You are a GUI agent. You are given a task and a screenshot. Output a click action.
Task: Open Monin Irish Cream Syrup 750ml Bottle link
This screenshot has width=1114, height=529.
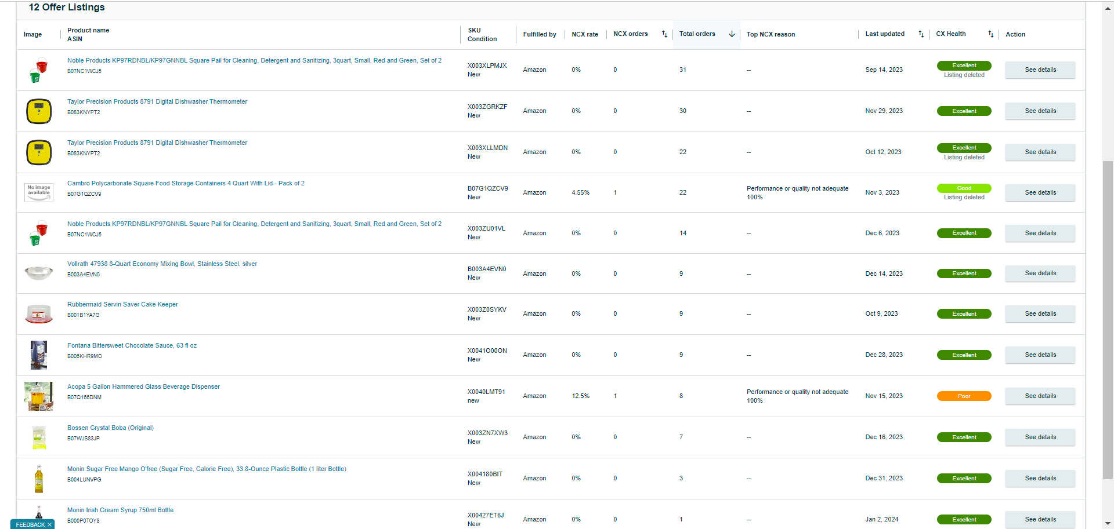[120, 510]
